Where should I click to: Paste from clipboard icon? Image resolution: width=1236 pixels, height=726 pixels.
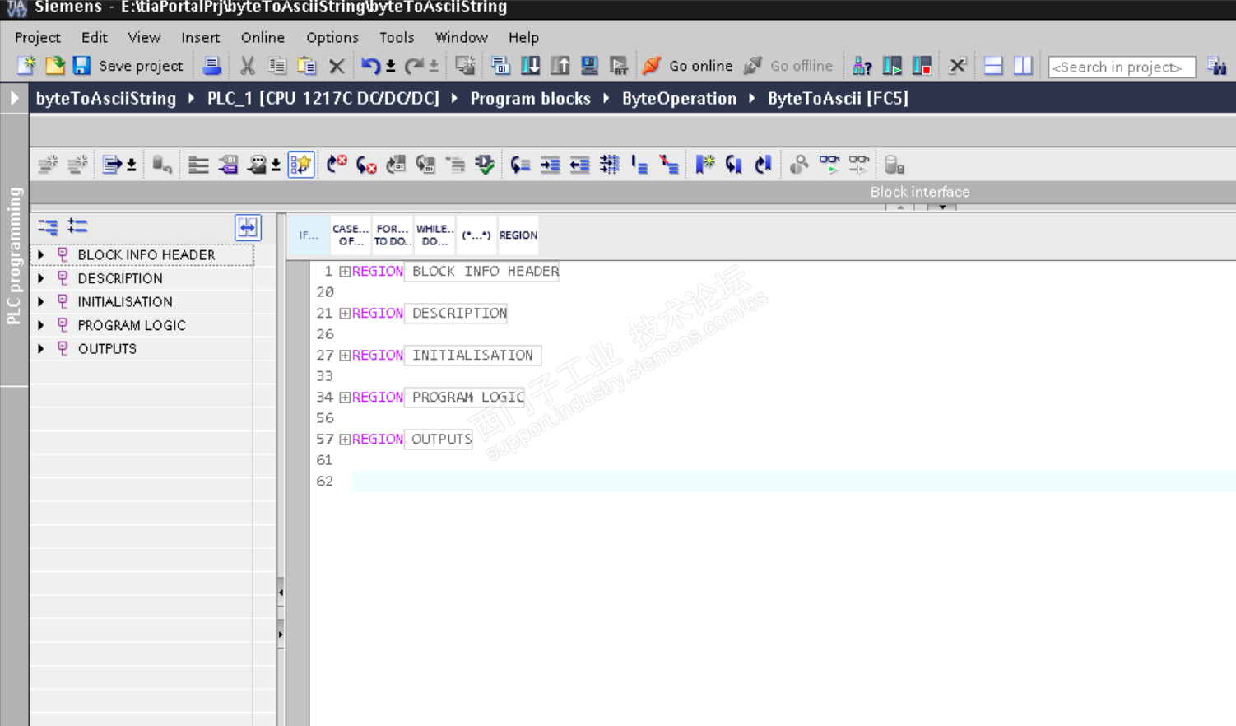pyautogui.click(x=307, y=66)
